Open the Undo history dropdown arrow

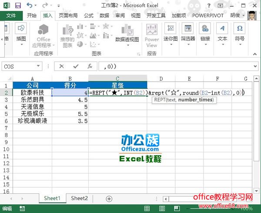point(36,6)
